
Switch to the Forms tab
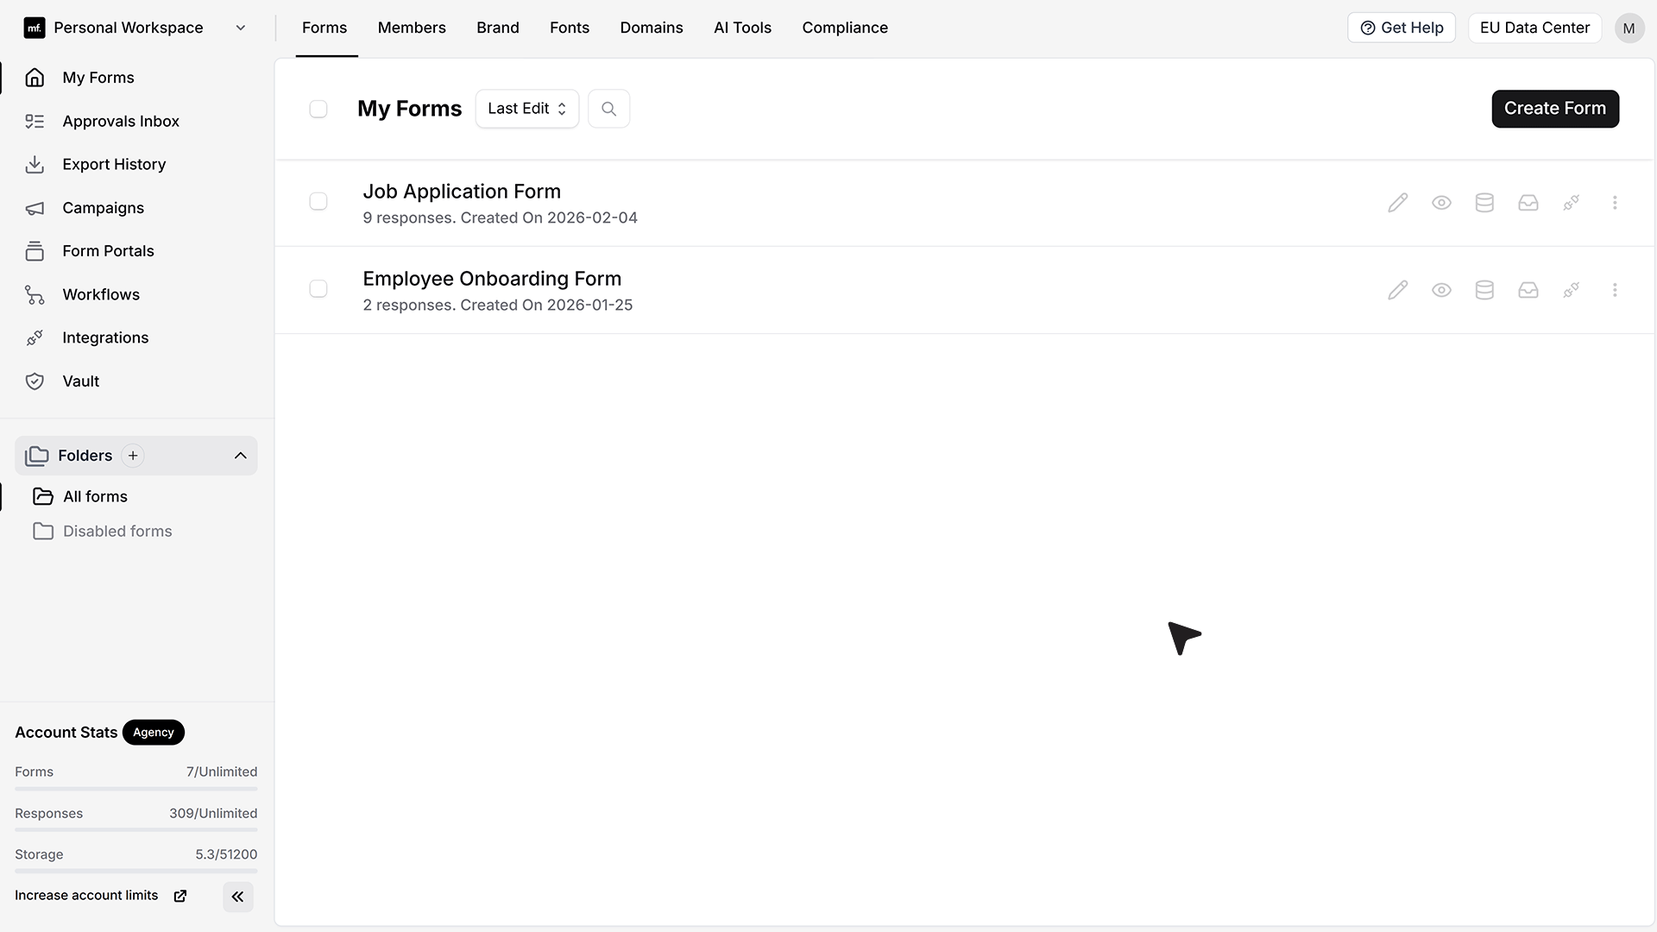tap(324, 28)
